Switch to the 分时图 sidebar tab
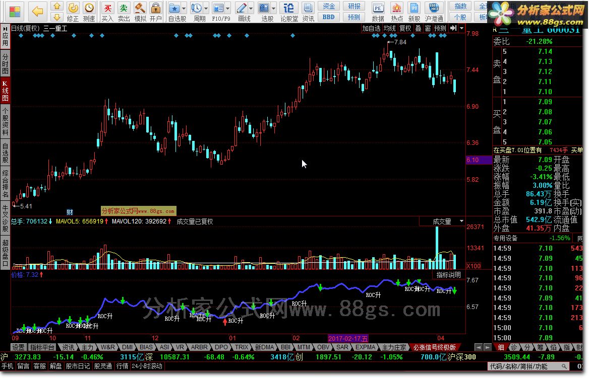The image size is (589, 378). click(5, 63)
